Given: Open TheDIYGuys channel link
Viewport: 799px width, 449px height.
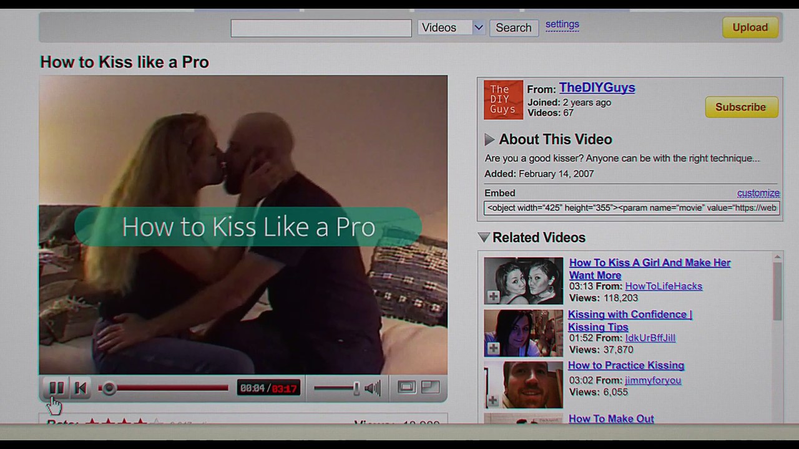Looking at the screenshot, I should 597,88.
